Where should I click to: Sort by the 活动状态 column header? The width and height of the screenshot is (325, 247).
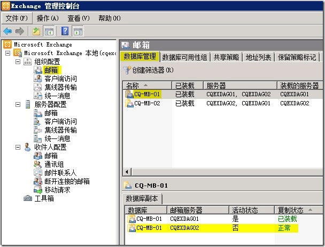(x=252, y=210)
